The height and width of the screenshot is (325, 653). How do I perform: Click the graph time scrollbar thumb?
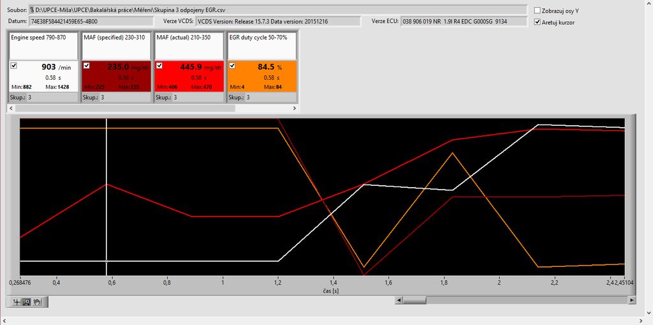(415, 300)
